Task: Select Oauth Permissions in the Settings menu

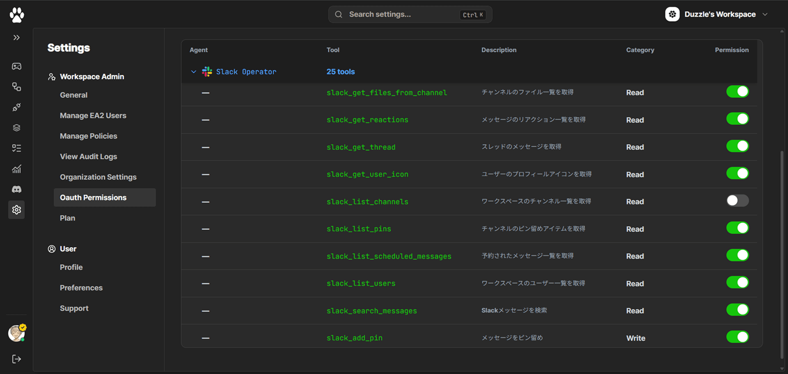Action: [93, 197]
